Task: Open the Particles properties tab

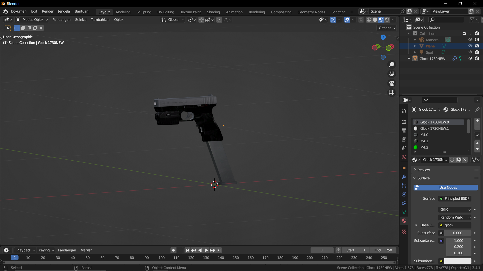Action: 404,185
